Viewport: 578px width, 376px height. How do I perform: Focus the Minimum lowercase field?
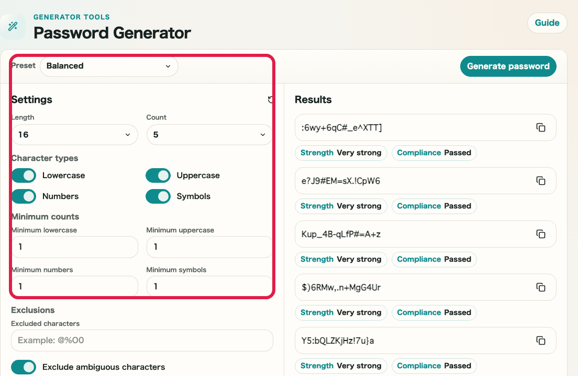74,247
